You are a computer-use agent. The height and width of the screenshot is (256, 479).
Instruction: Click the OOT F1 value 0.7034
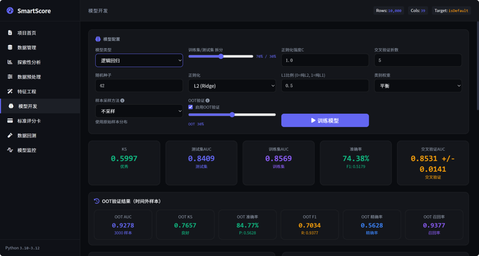point(310,225)
